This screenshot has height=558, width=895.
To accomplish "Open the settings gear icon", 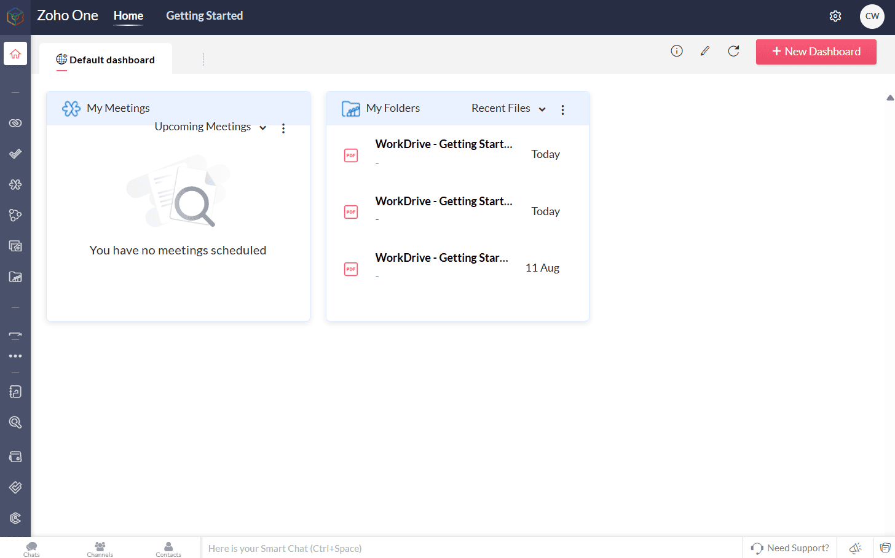I will tap(835, 17).
